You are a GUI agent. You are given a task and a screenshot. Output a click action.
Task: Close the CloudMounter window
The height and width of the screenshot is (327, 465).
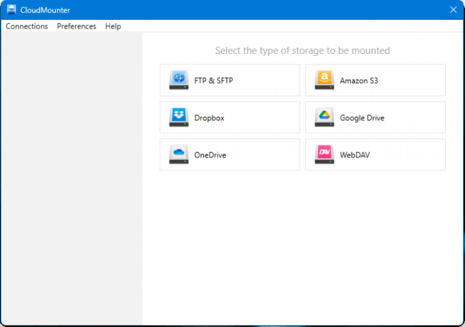coord(452,10)
